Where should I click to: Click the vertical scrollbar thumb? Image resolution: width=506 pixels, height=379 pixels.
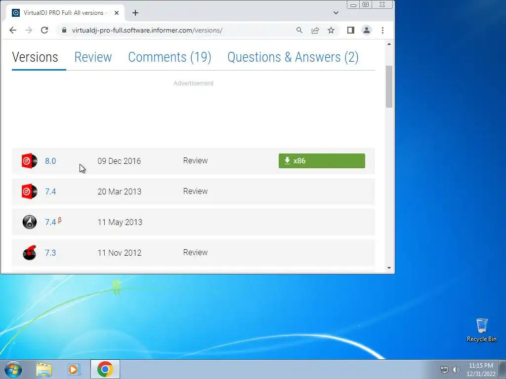pos(389,86)
